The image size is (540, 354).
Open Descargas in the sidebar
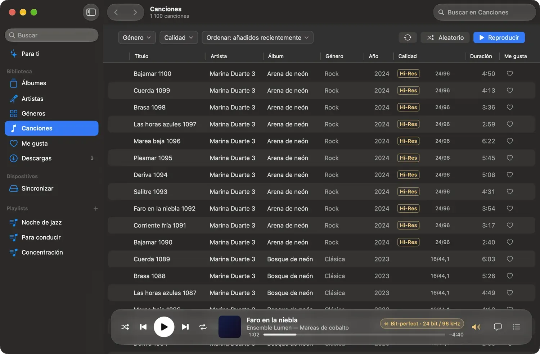pyautogui.click(x=51, y=158)
